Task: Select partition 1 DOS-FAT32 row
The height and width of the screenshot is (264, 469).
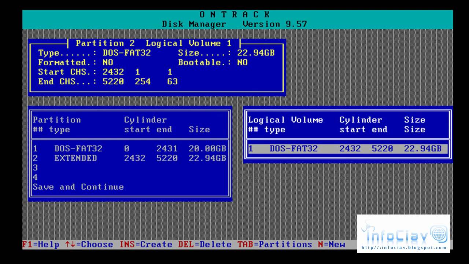Action: pos(130,148)
